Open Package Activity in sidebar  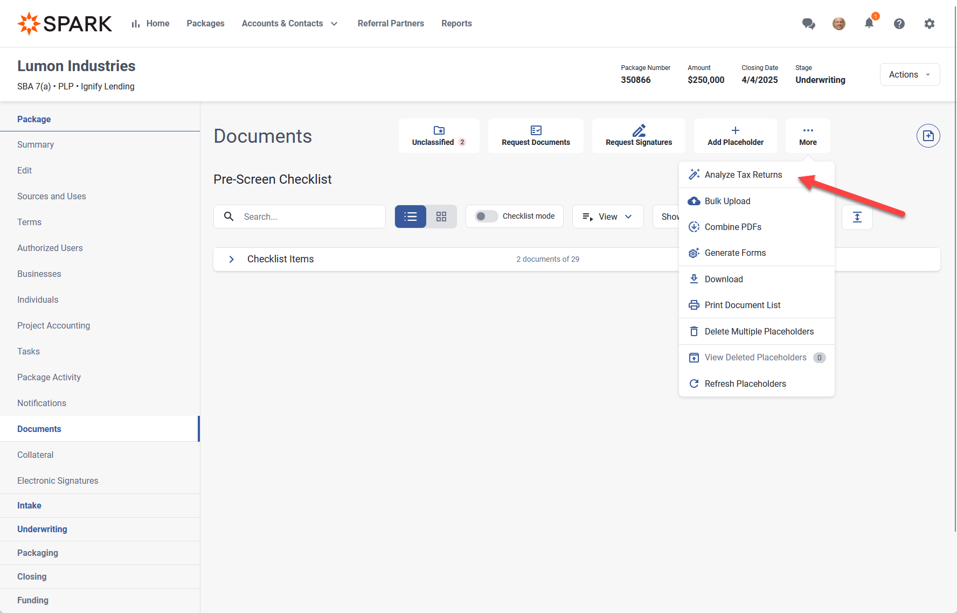[100, 377]
